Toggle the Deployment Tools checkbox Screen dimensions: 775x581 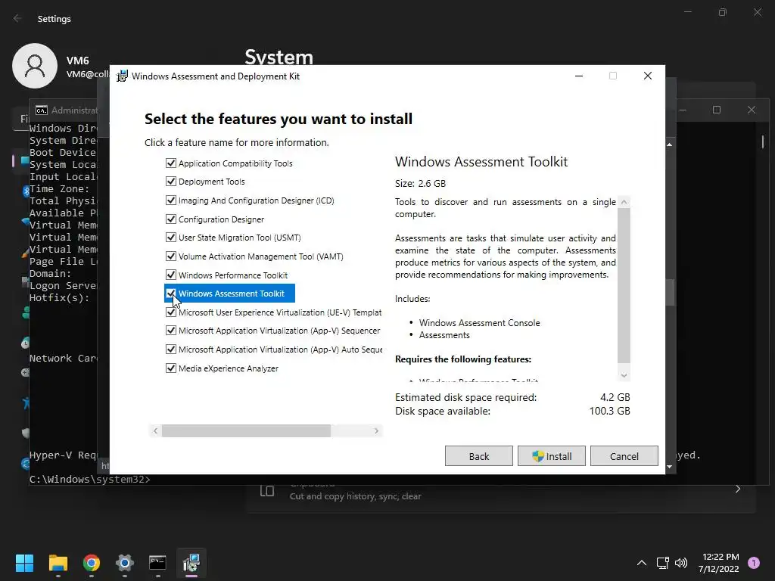click(170, 182)
